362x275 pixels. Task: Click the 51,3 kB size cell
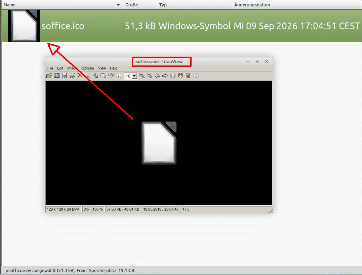click(x=140, y=26)
